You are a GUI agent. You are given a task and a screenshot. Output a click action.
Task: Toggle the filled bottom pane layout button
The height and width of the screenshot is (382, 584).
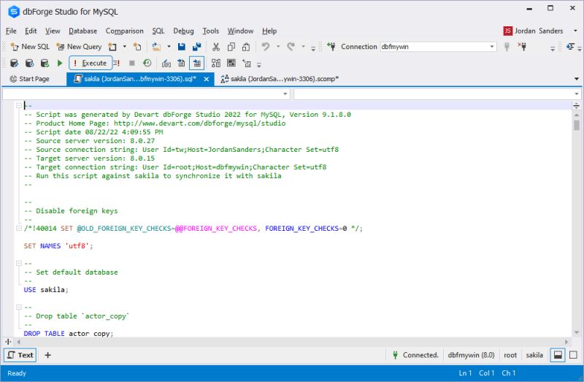(558, 355)
